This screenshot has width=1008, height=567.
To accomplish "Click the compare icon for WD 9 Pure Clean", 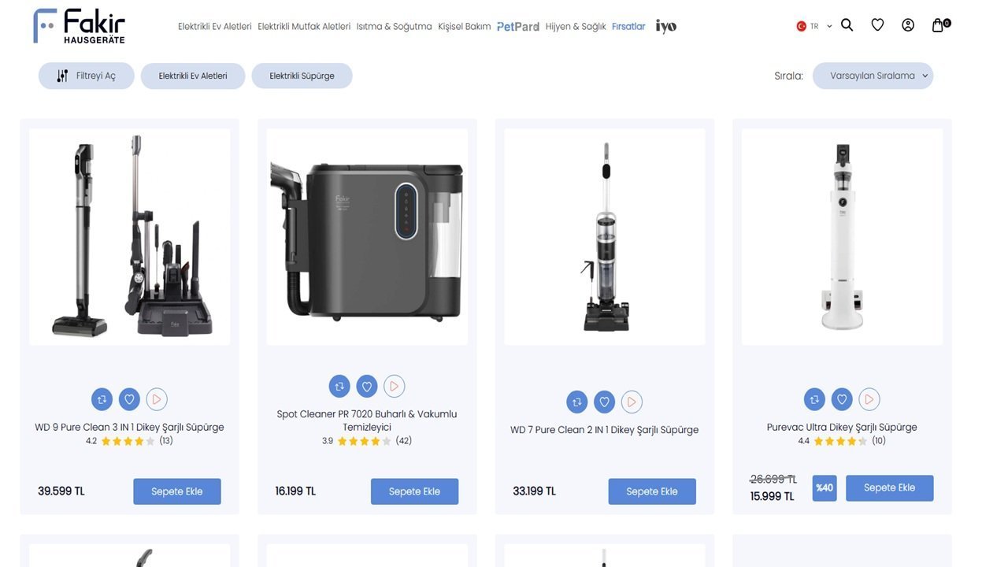I will click(102, 399).
